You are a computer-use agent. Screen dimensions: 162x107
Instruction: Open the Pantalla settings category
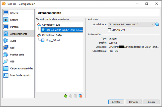pyautogui.click(x=19, y=27)
